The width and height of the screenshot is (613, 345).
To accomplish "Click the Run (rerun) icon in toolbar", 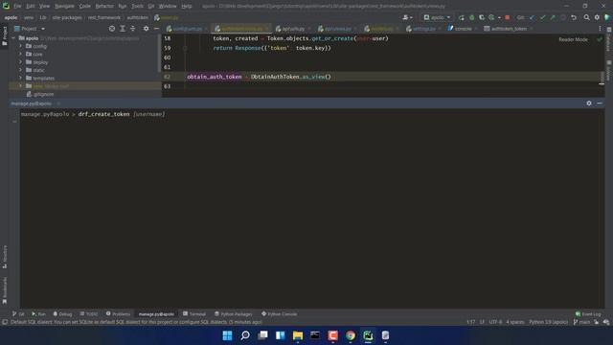I will (462, 17).
